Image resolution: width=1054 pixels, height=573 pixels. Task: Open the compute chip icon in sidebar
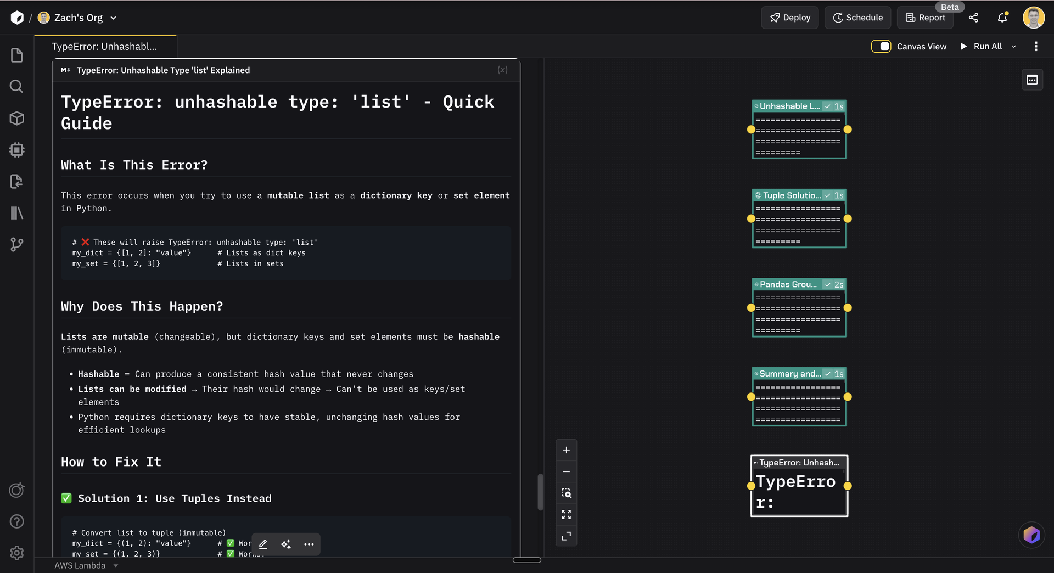[x=17, y=150]
